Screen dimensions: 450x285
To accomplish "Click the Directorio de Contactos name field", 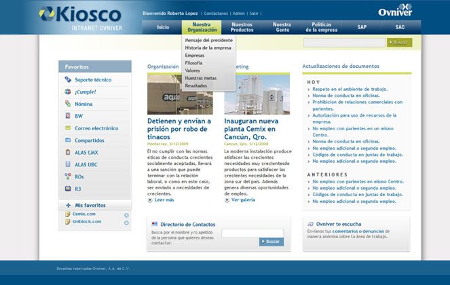I will coord(252,233).
